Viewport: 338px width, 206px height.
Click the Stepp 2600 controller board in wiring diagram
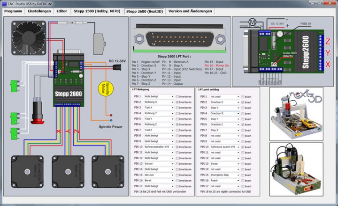coord(69,81)
